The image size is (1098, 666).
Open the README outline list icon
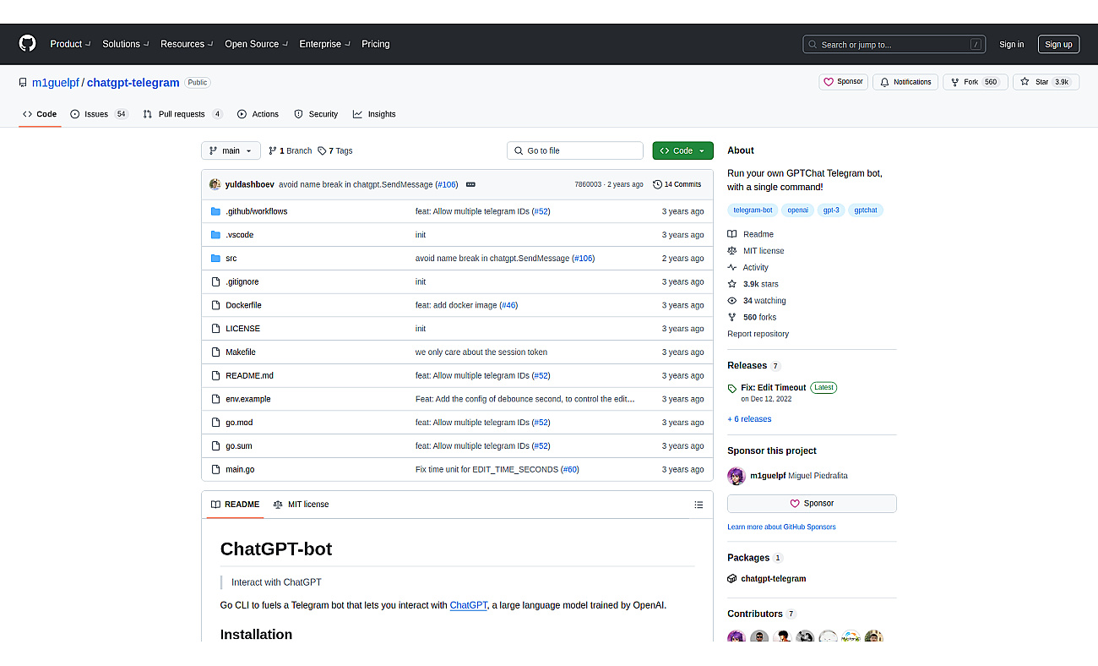coord(698,505)
